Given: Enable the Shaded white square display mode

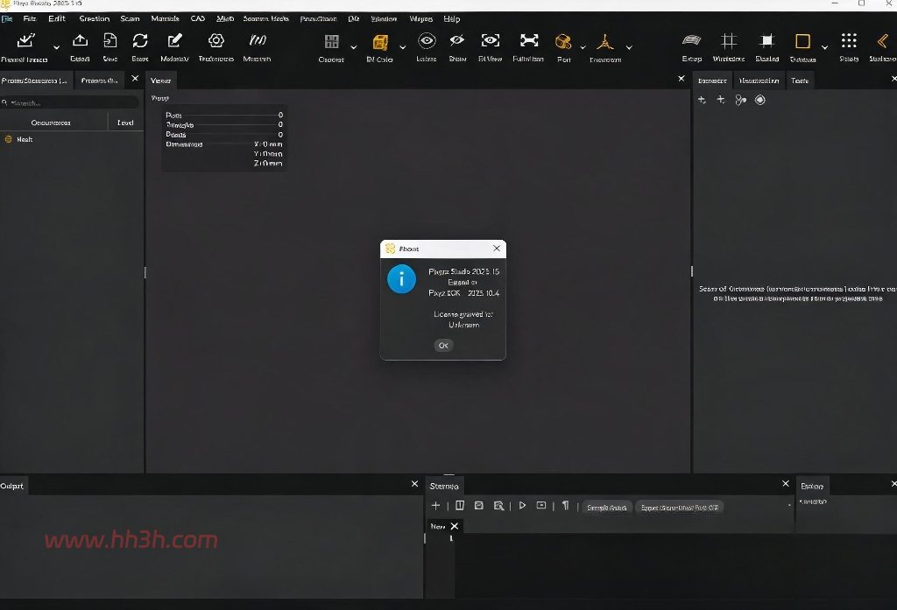Looking at the screenshot, I should tap(766, 40).
